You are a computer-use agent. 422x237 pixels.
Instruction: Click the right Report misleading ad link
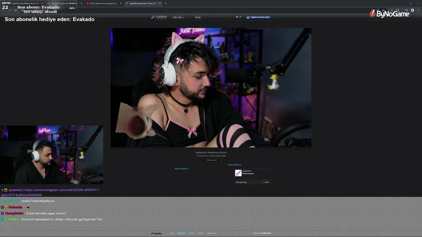tap(234, 165)
